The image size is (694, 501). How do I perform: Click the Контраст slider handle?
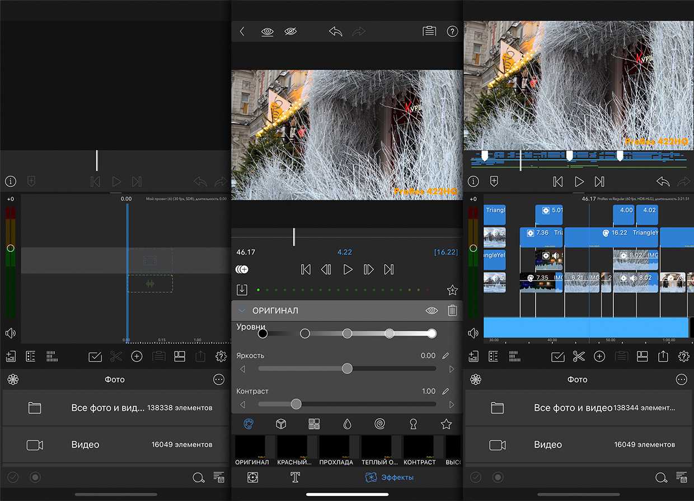pos(296,404)
